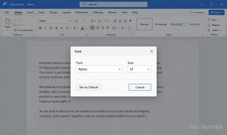Open the View tab

(124, 12)
